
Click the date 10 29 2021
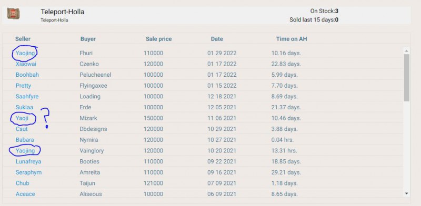pyautogui.click(x=222, y=129)
